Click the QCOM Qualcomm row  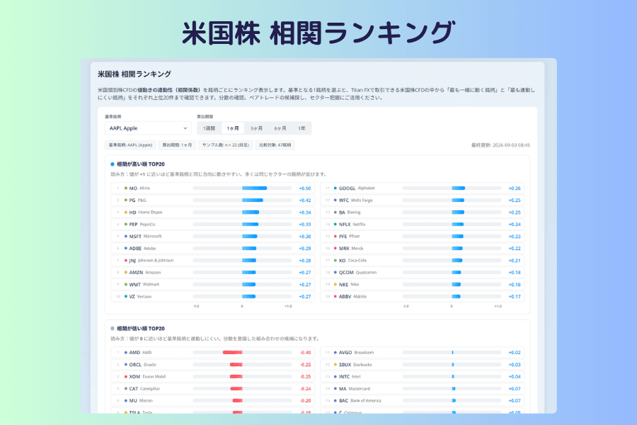(422, 273)
